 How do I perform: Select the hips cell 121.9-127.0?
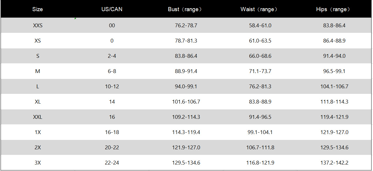pyautogui.click(x=334, y=132)
